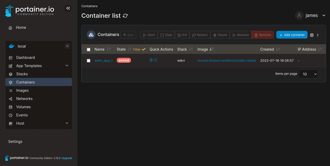Open table settings three-dot menu

318,35
